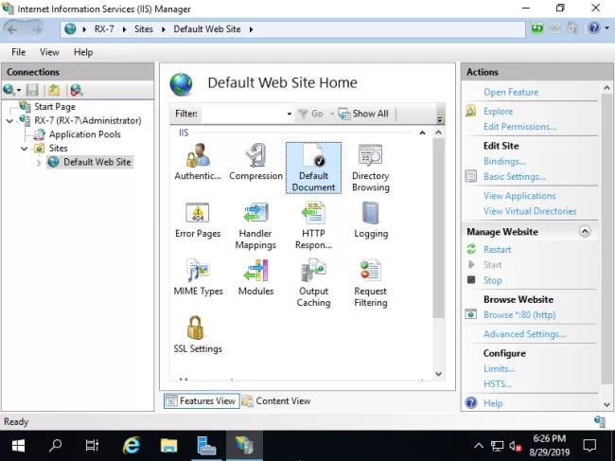Switch to Content View tab
The width and height of the screenshot is (615, 461).
point(276,401)
